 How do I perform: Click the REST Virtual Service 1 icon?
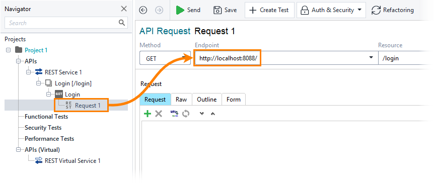(39, 160)
